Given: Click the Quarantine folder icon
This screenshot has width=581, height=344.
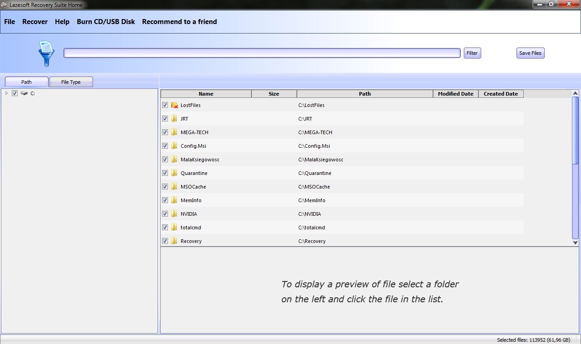Looking at the screenshot, I should click(x=174, y=173).
